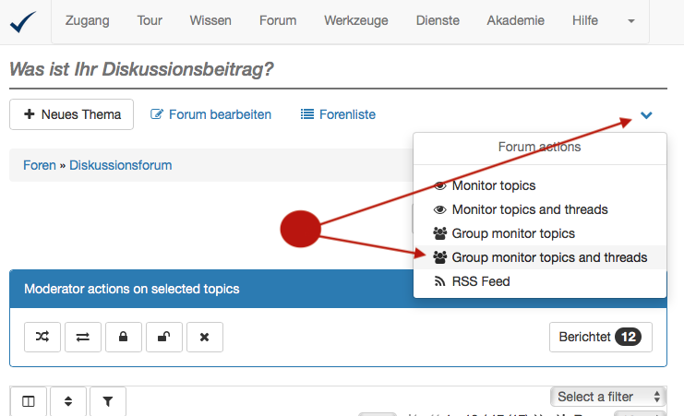Image resolution: width=684 pixels, height=416 pixels.
Task: Enable Group monitor topics
Action: point(512,233)
